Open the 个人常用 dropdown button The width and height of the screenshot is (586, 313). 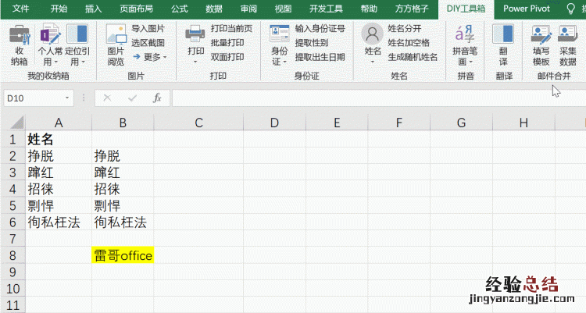pyautogui.click(x=50, y=44)
